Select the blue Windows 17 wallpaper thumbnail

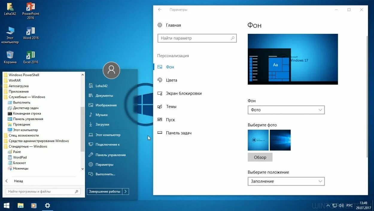tap(258, 140)
